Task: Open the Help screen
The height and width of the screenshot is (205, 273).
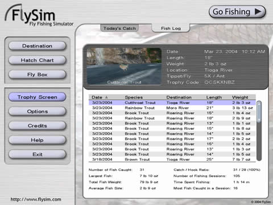Action: [38, 140]
